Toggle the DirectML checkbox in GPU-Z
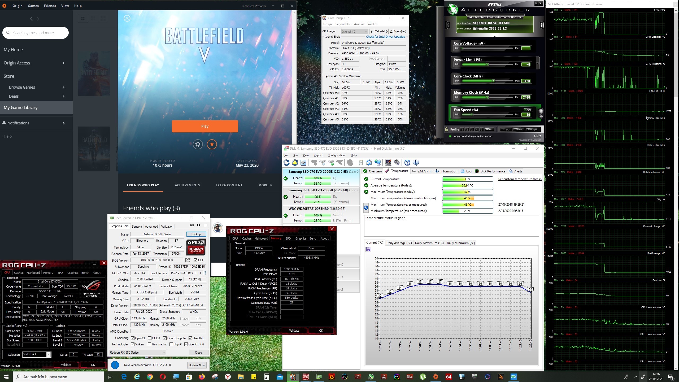 tap(190, 338)
